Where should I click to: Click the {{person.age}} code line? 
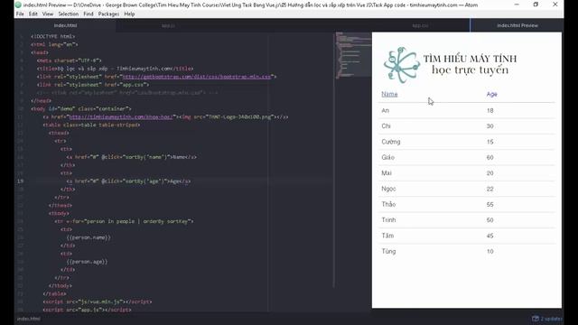pyautogui.click(x=87, y=262)
